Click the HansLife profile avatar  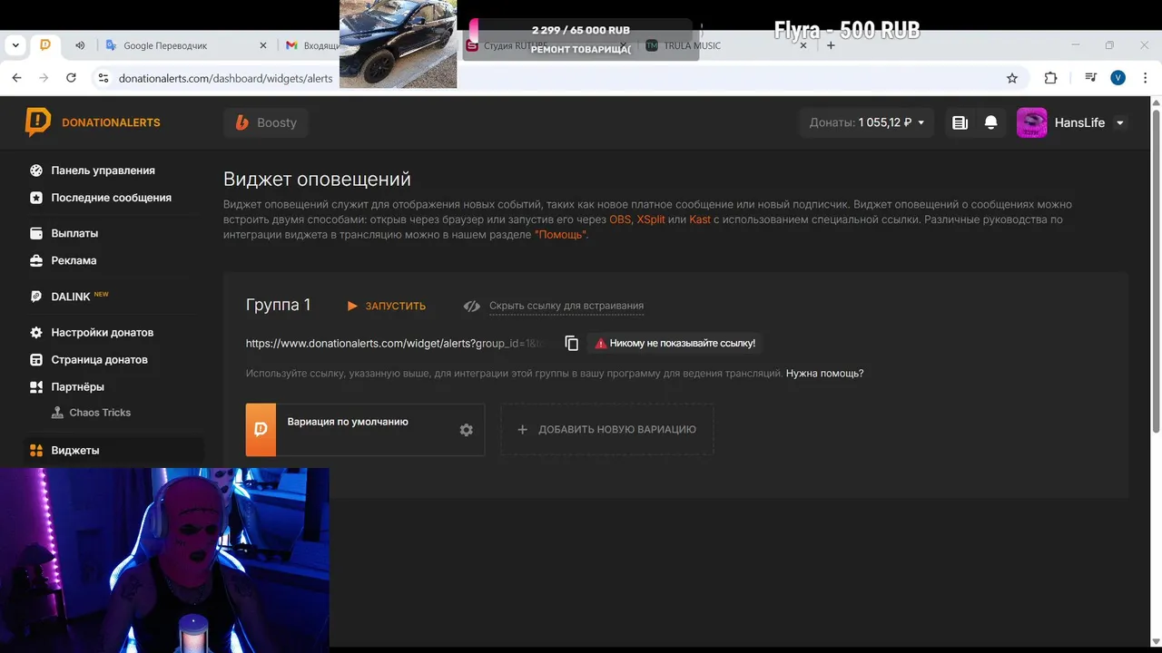[x=1032, y=122]
